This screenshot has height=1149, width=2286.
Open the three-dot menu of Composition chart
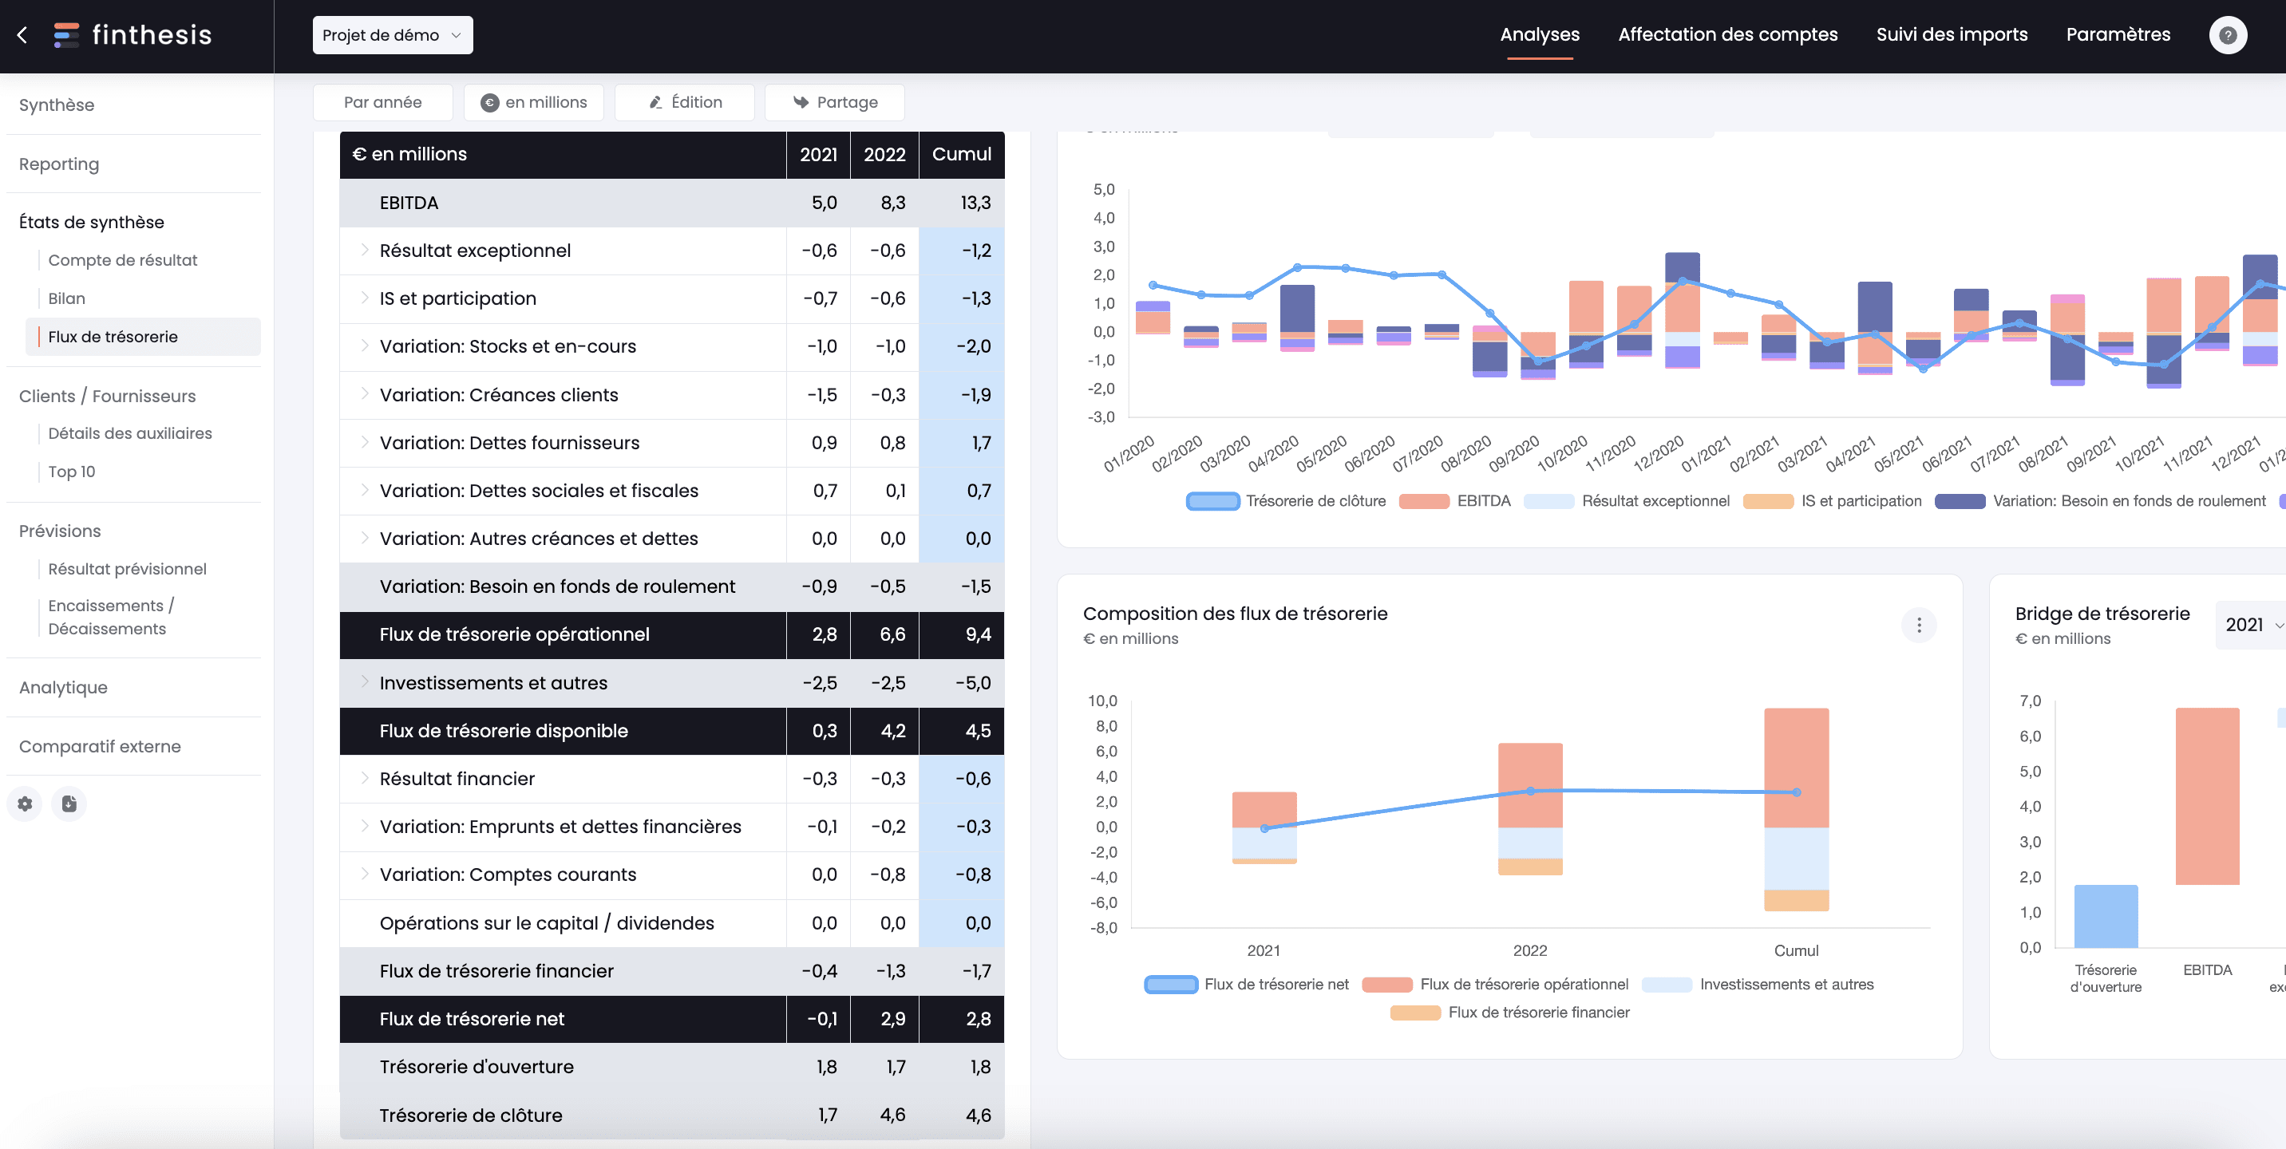point(1919,626)
